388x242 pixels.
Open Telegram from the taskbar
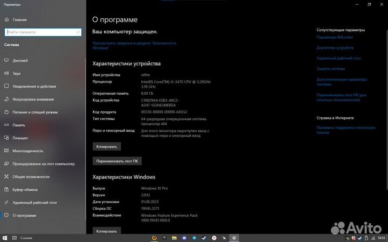[194, 238]
